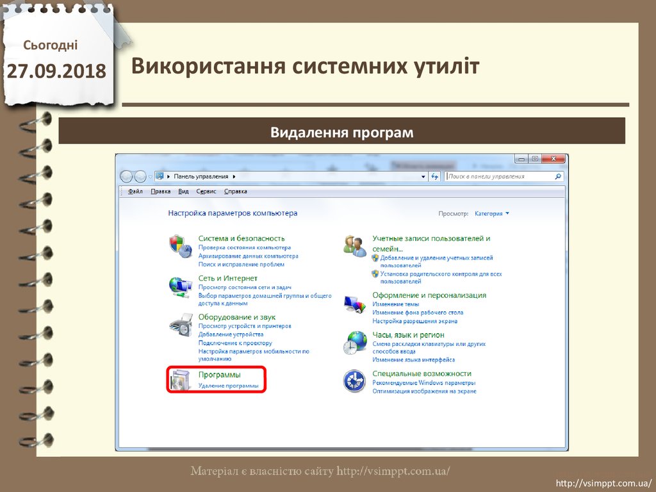Click the Программы category icon
Viewport: 656px width, 492px height.
pos(180,380)
